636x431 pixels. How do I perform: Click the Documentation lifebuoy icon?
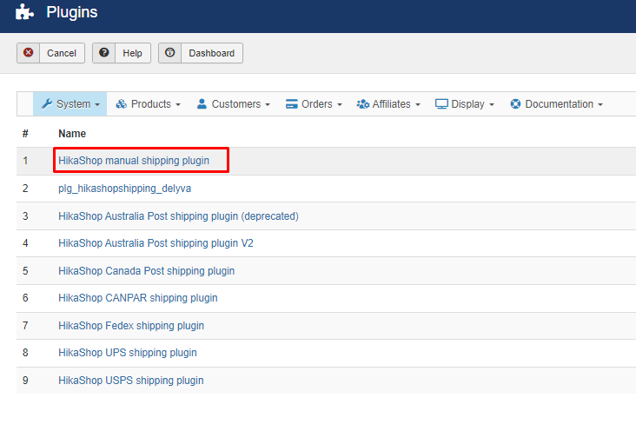click(515, 104)
